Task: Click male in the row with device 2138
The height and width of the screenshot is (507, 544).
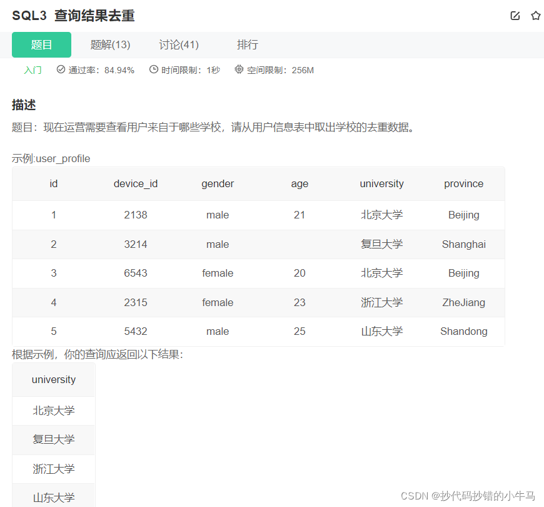Action: coord(218,215)
